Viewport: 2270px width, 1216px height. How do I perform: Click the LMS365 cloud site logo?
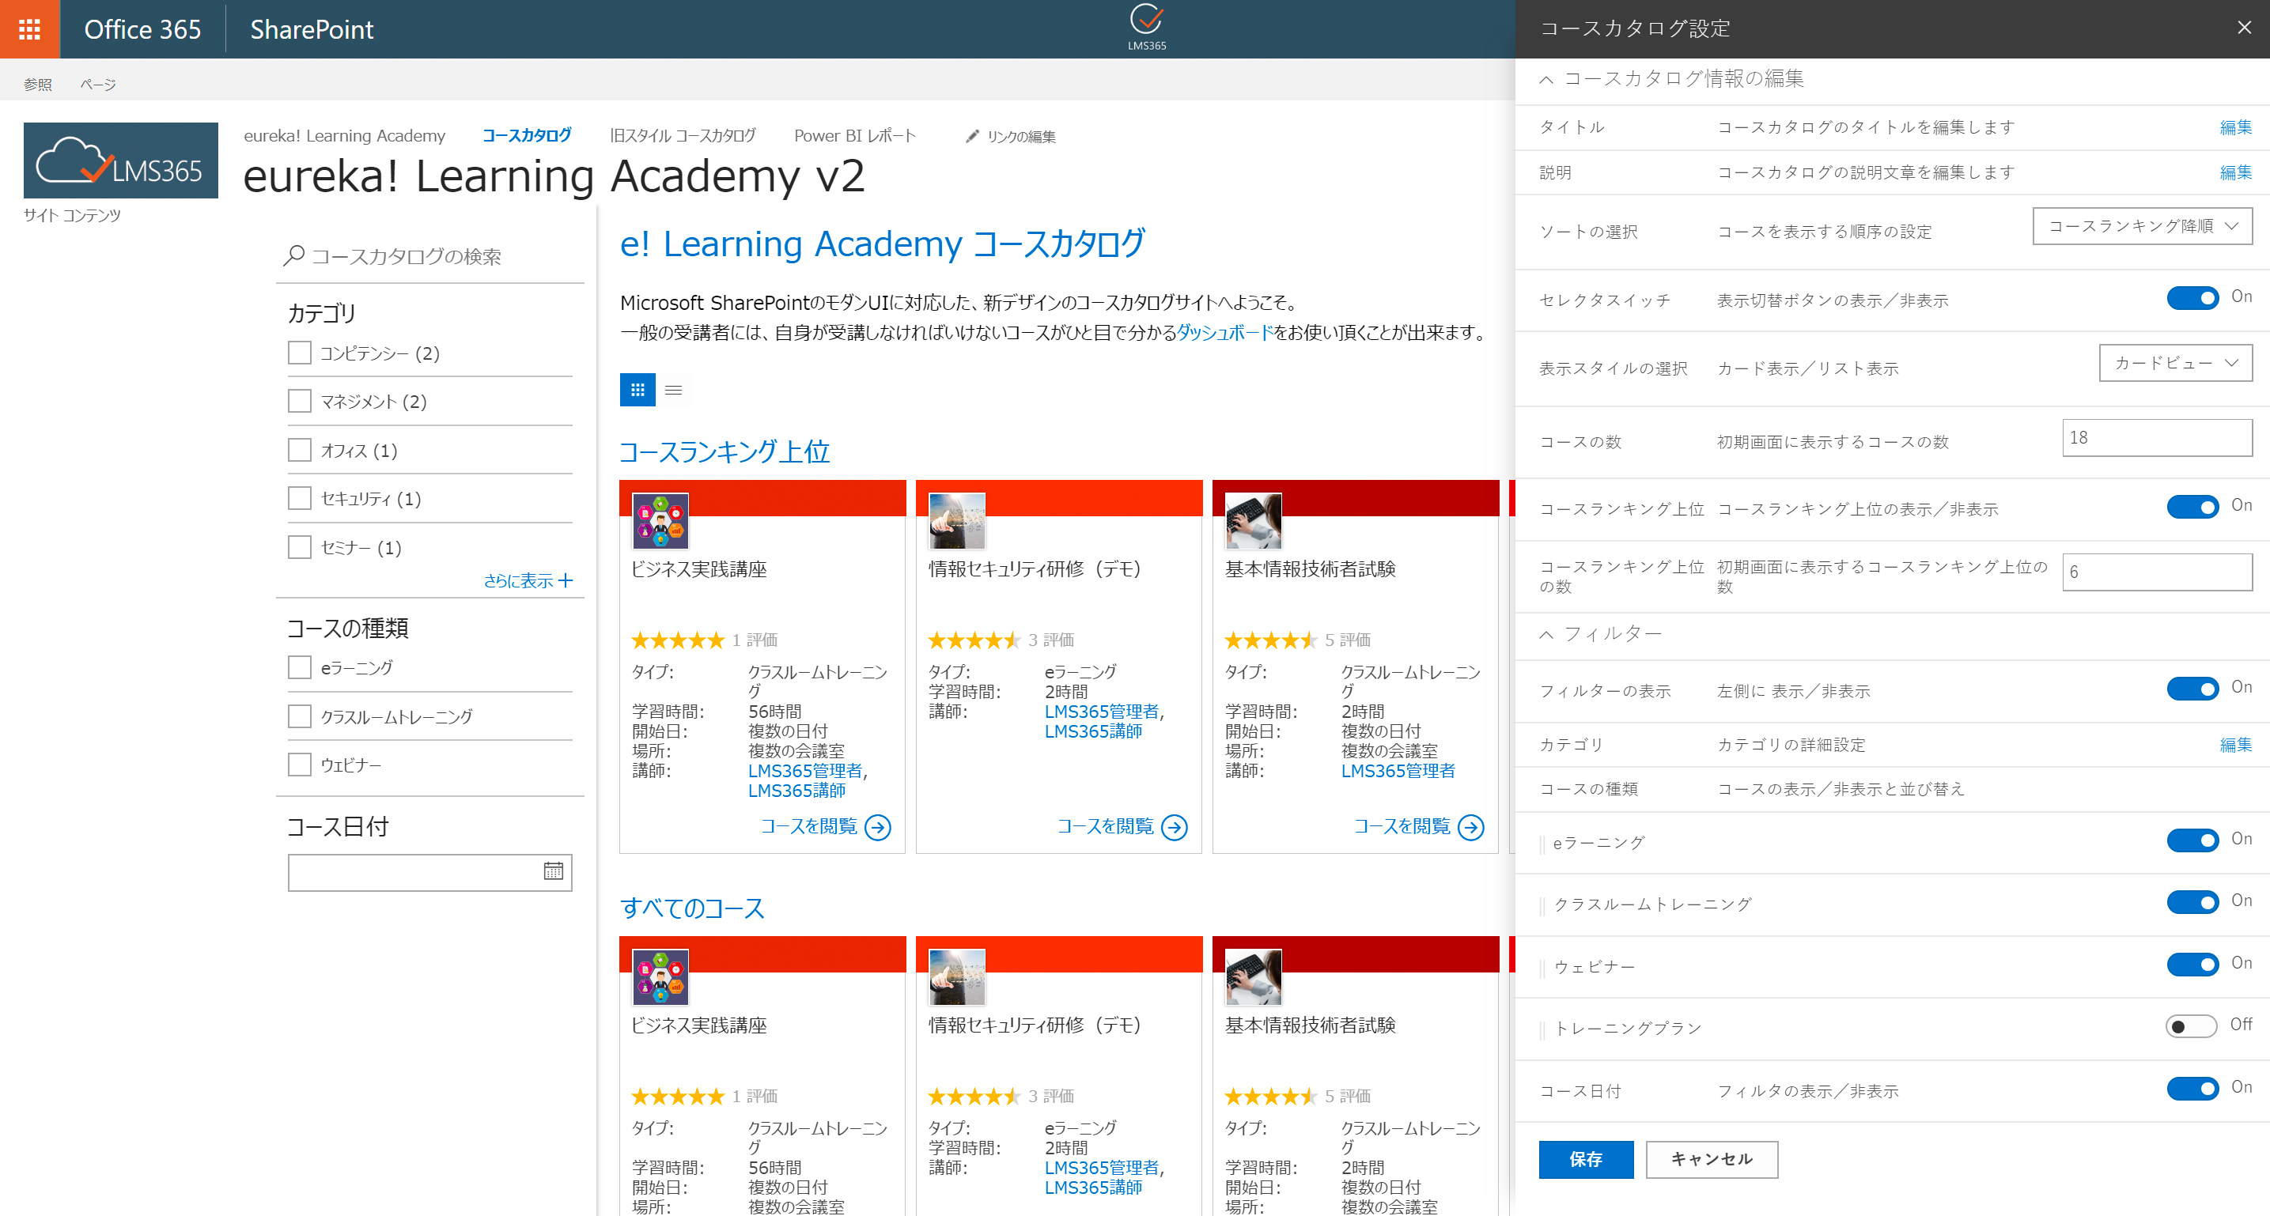pyautogui.click(x=121, y=160)
